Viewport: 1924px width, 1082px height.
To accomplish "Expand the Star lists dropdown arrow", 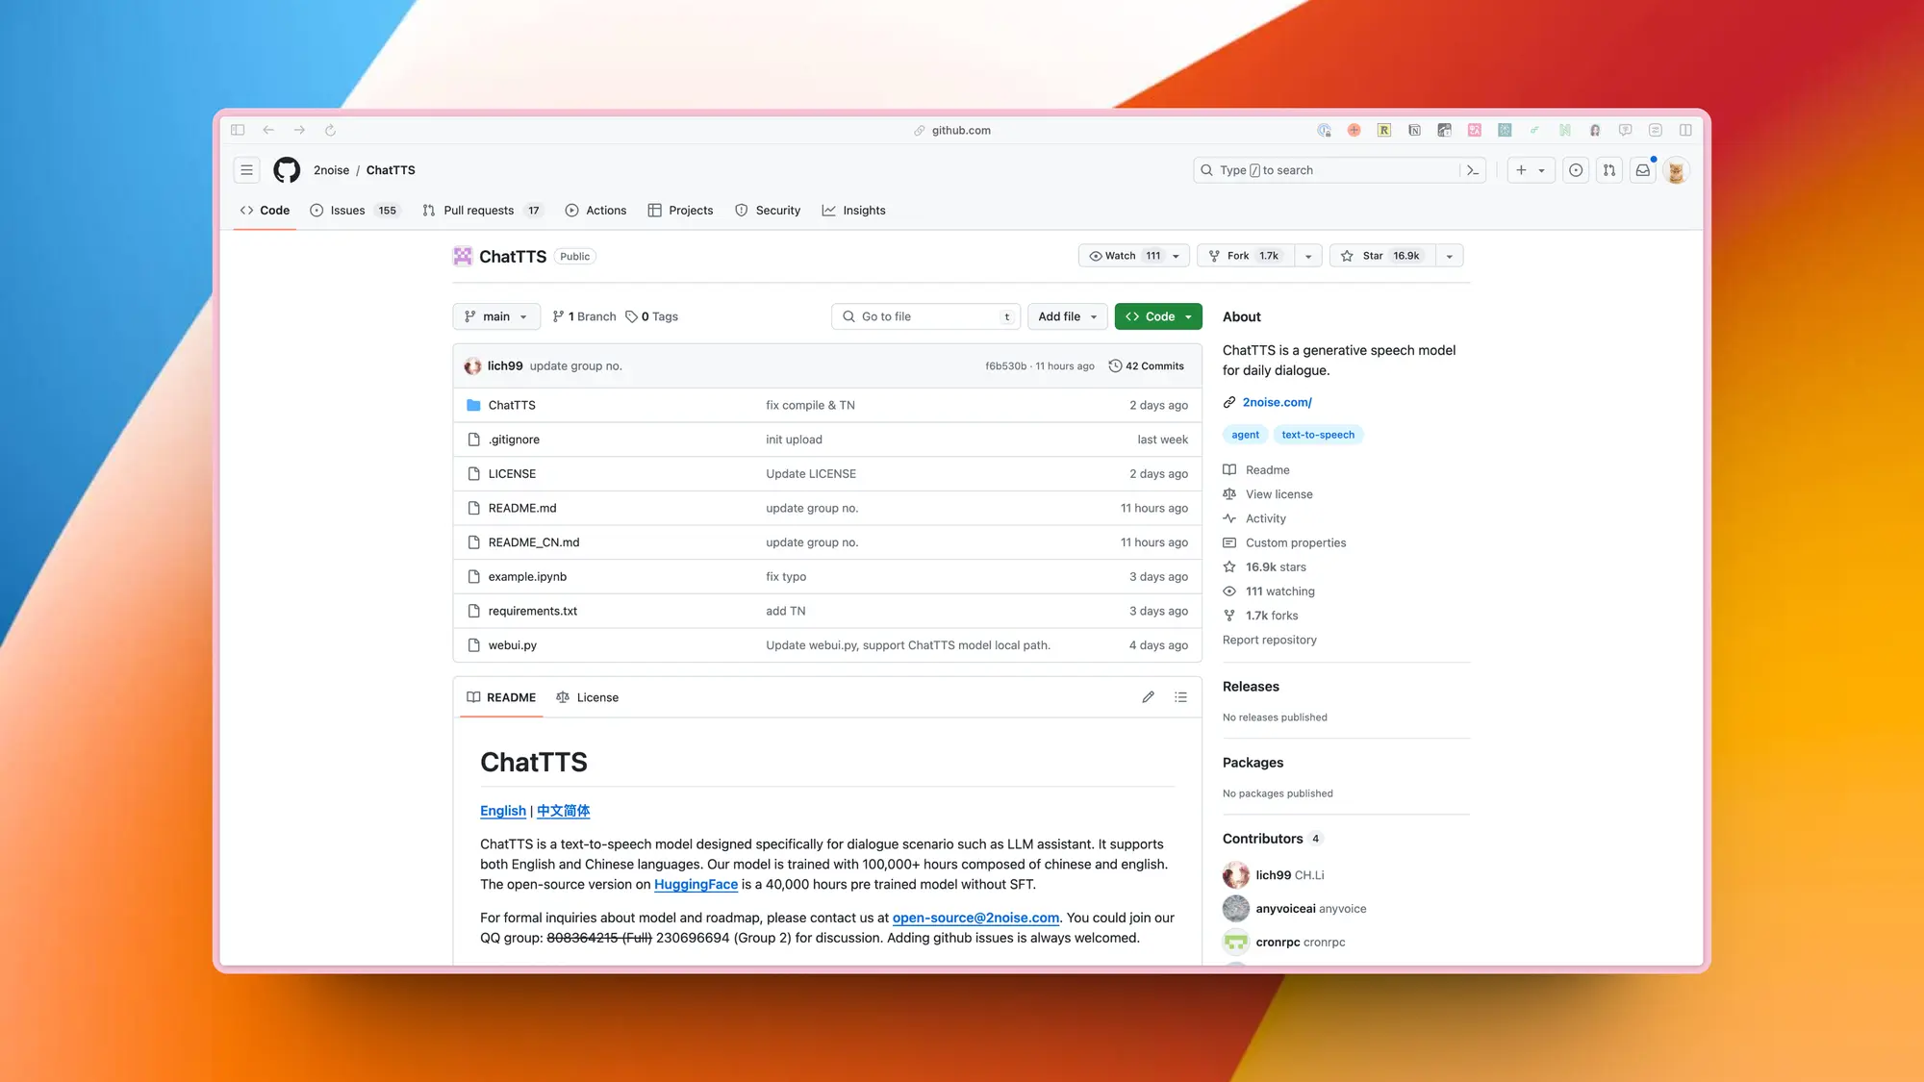I will click(x=1450, y=256).
